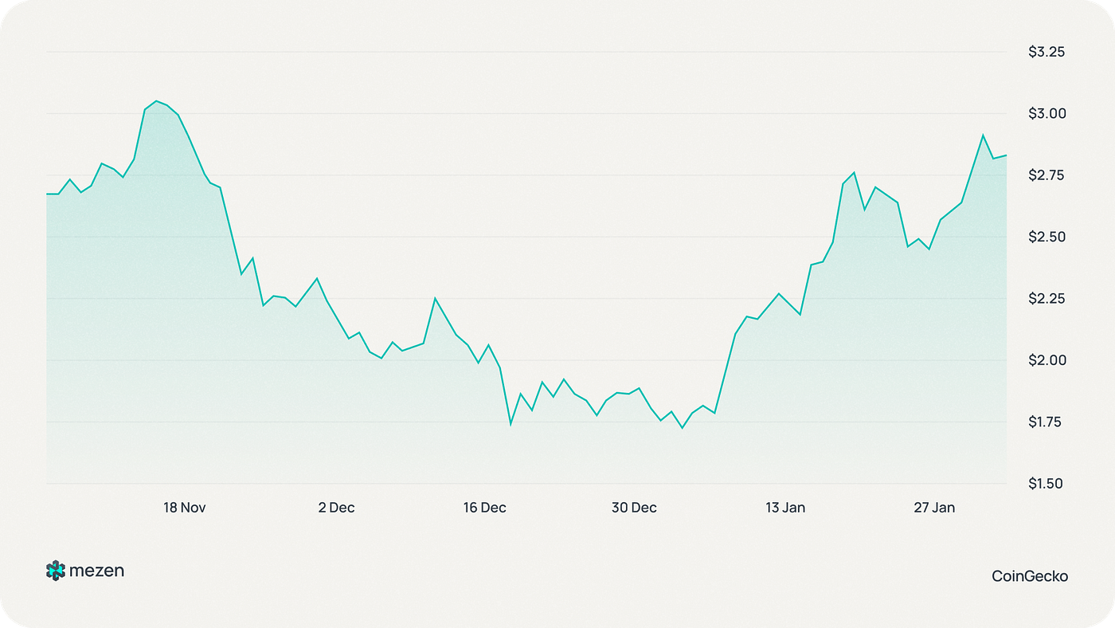
Task: Click the late-January peak near $2.90
Action: pos(983,135)
